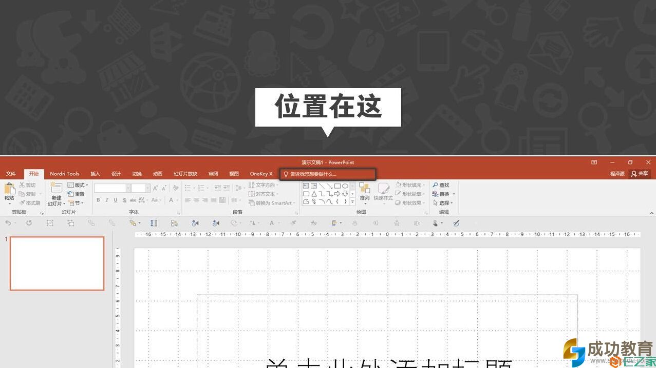Expand the Select (选择) dropdown
Image resolution: width=656 pixels, height=368 pixels.
443,203
